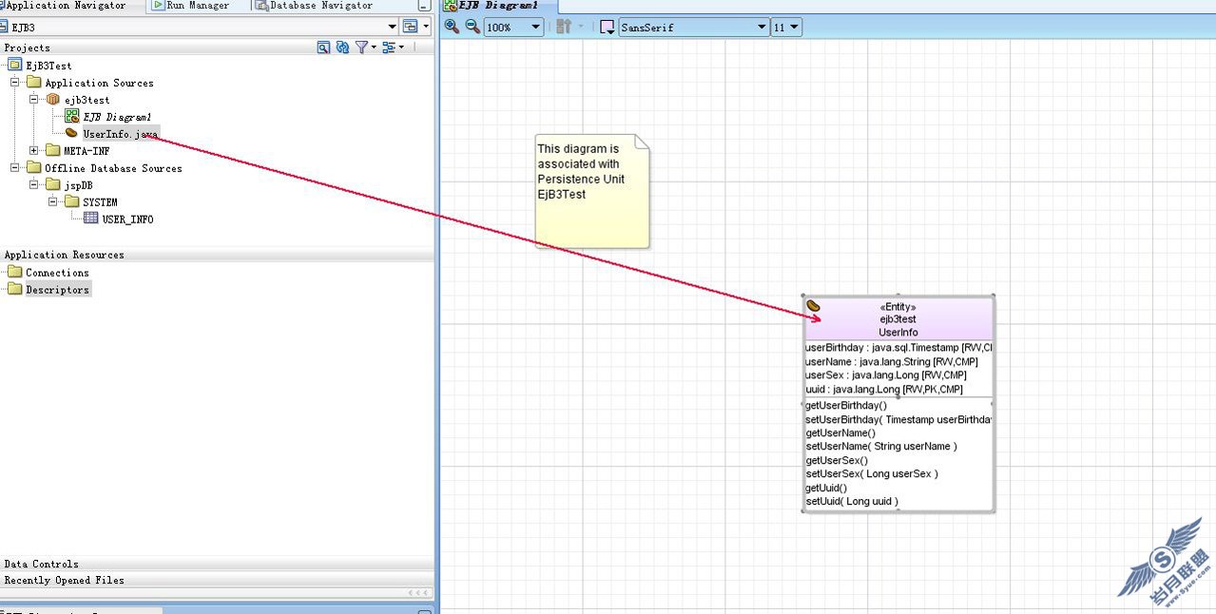Image resolution: width=1216 pixels, height=614 pixels.
Task: Collapse the ejb3test package node
Action: click(x=34, y=100)
